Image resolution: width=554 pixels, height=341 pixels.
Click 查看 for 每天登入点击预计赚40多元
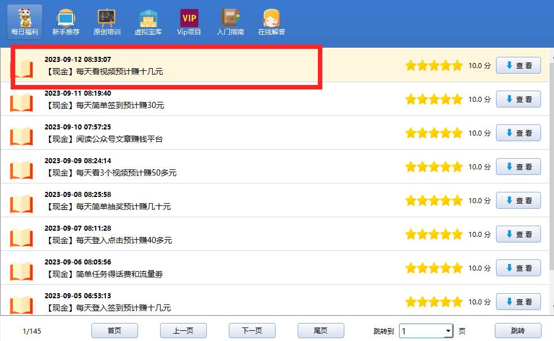518,234
